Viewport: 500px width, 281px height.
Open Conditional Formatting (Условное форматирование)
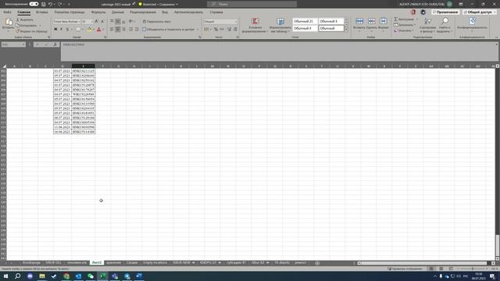click(x=255, y=25)
